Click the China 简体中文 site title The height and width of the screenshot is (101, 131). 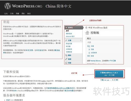click(x=58, y=6)
